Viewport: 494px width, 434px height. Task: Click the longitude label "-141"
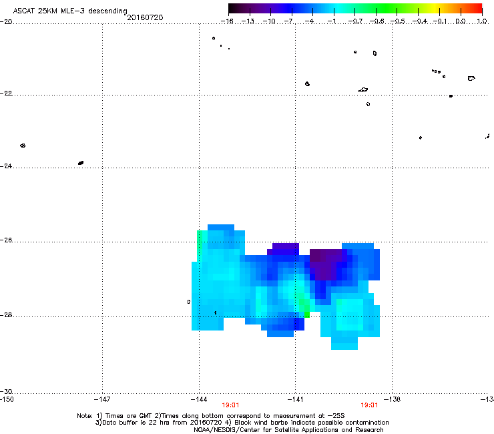[x=295, y=399]
